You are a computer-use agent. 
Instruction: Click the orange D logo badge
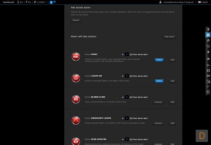point(202,136)
